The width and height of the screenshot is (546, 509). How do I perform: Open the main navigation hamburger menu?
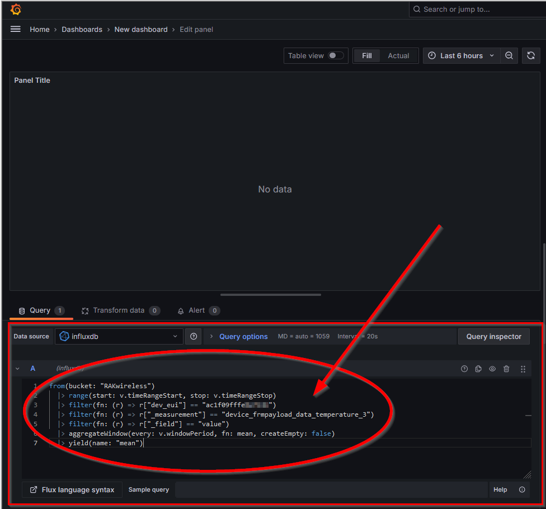click(x=15, y=29)
